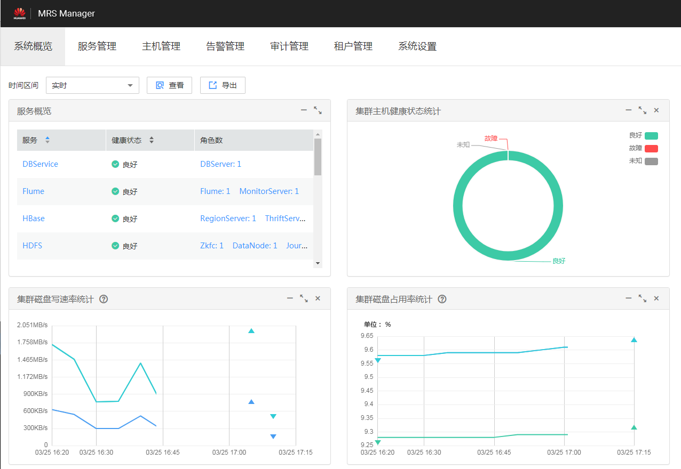Click the service table scrollbar down arrow
This screenshot has width=681, height=469.
pos(318,263)
